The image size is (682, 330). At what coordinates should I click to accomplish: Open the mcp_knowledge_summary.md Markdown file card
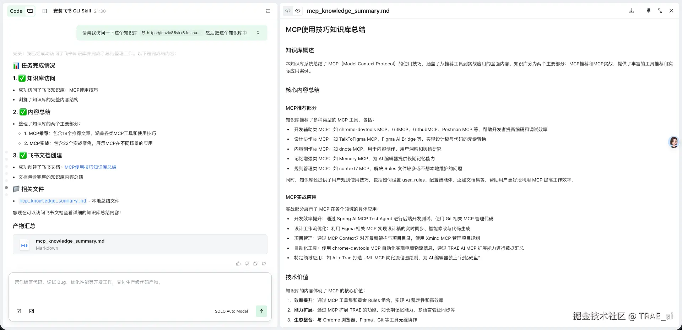pyautogui.click(x=140, y=244)
